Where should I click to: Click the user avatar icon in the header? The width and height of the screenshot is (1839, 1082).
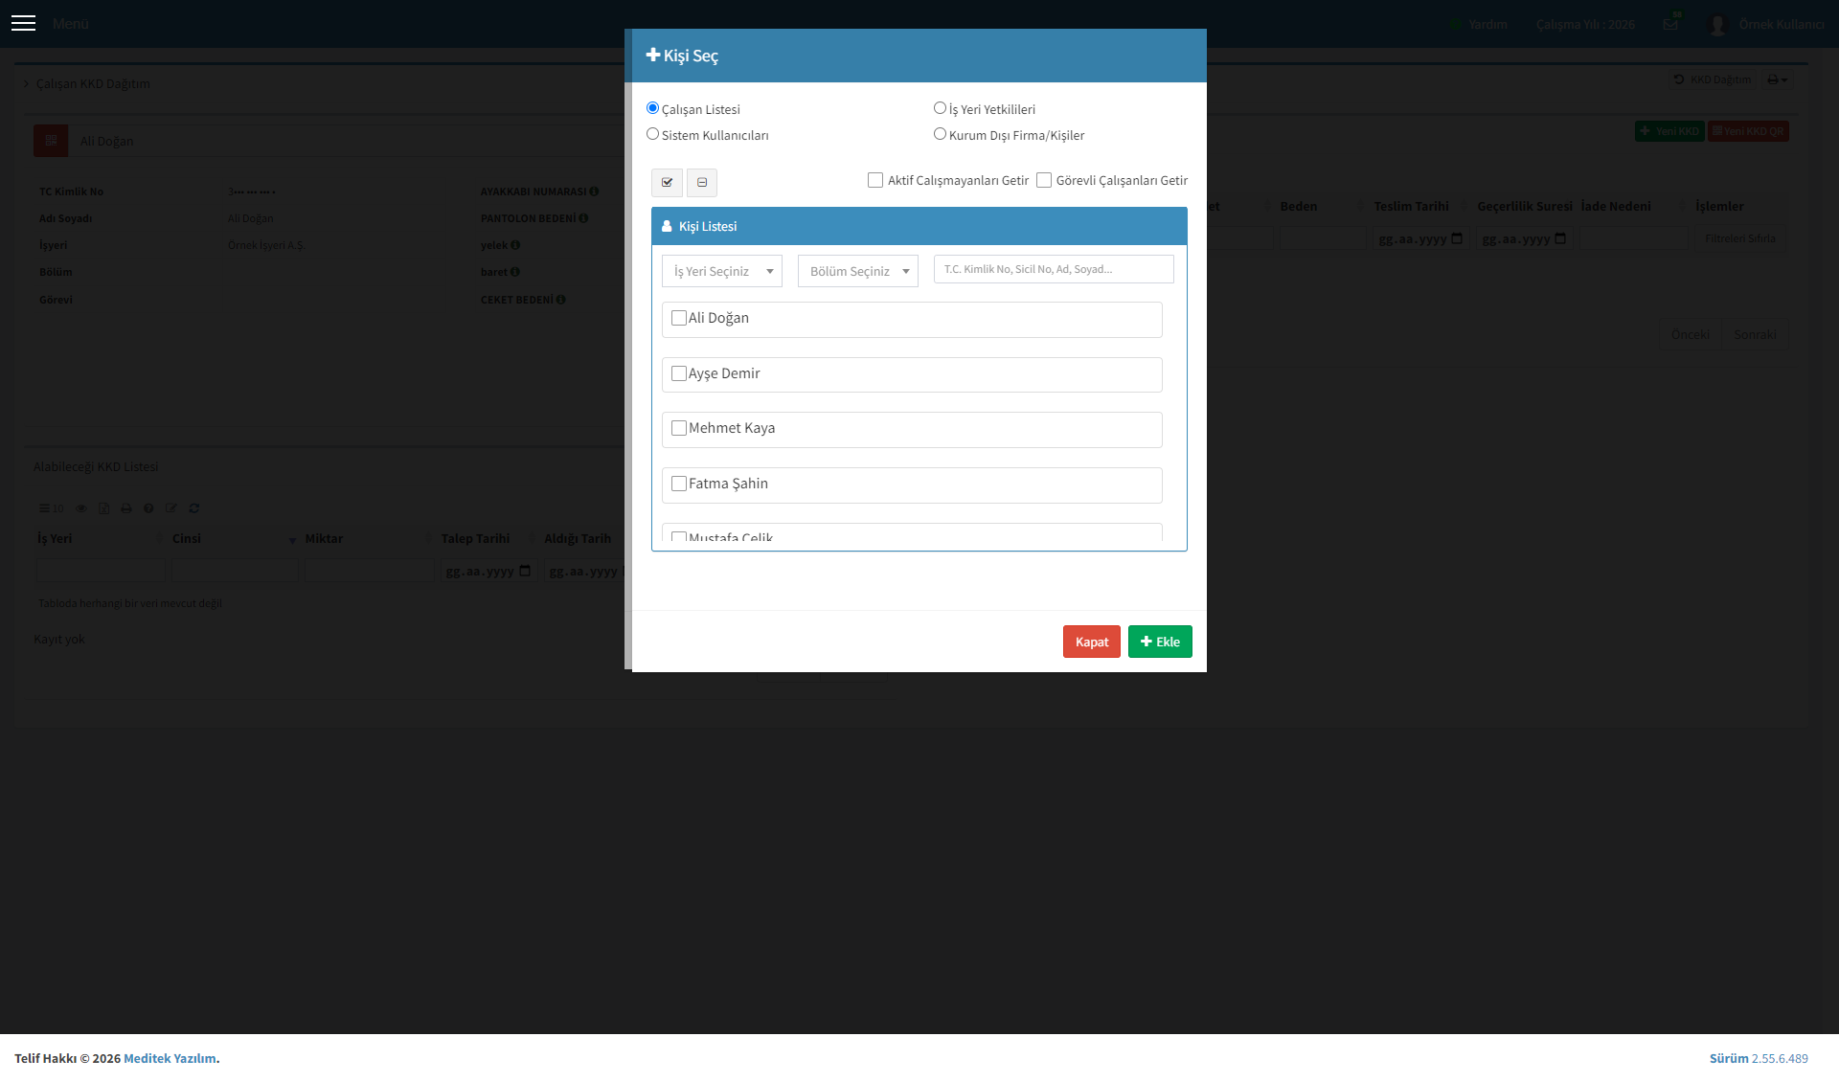click(x=1717, y=25)
